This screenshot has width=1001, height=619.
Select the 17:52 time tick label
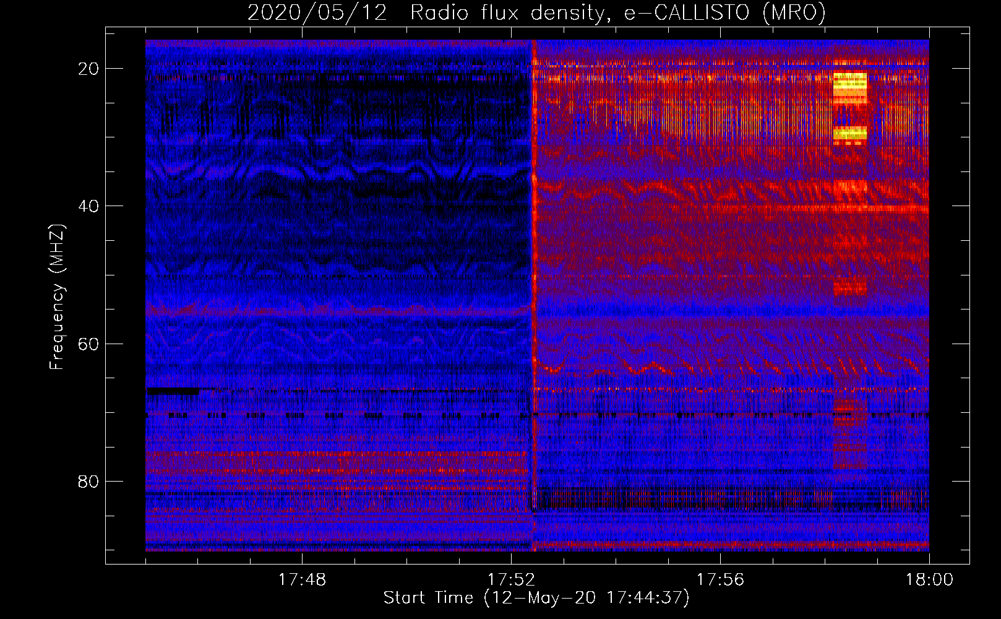511,580
